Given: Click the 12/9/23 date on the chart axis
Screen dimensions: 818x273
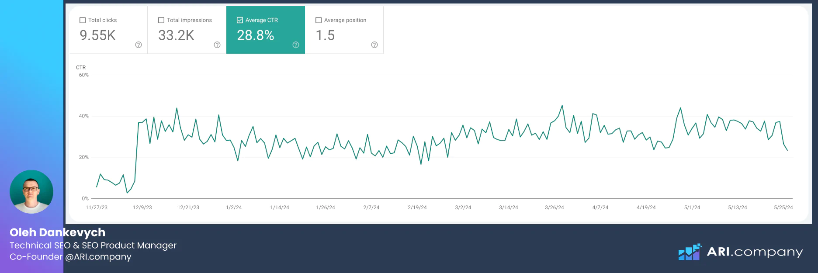Looking at the screenshot, I should click(x=142, y=207).
